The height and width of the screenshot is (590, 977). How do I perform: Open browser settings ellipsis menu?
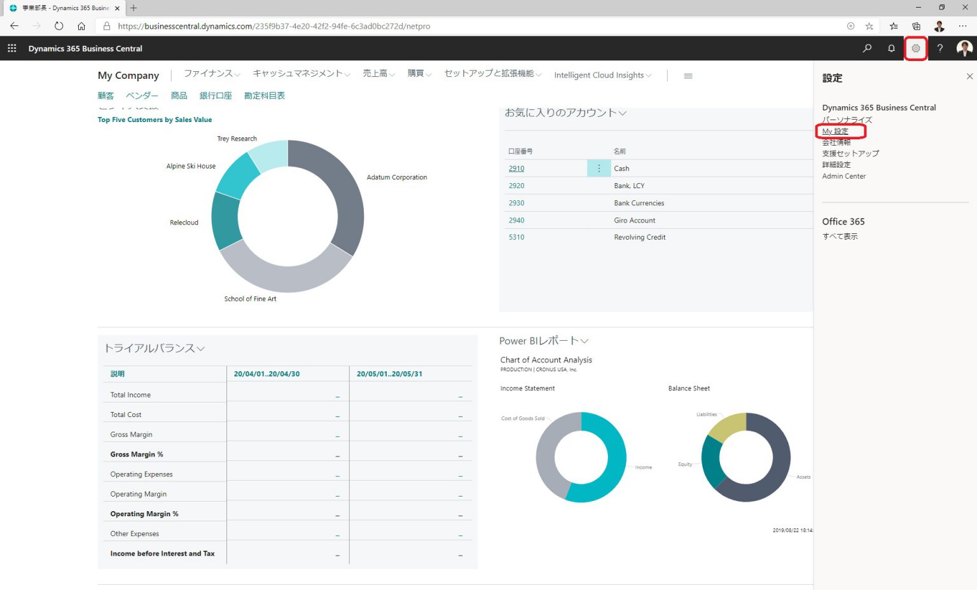(962, 26)
